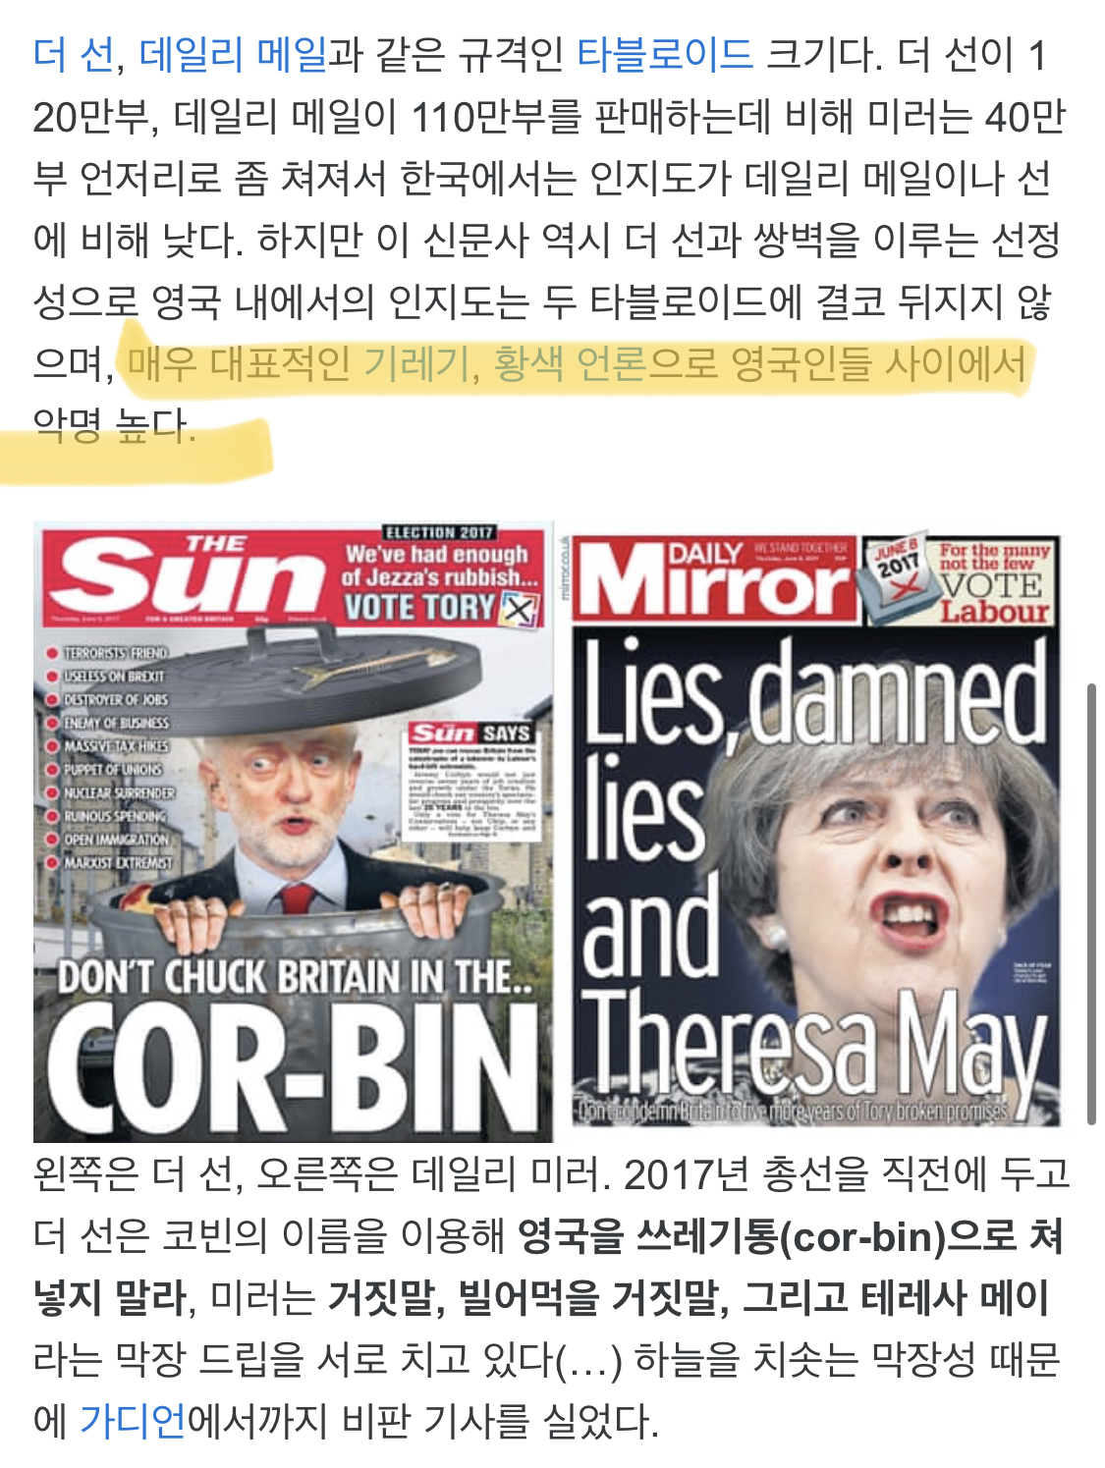Follow the 타블로이드 link

click(664, 55)
